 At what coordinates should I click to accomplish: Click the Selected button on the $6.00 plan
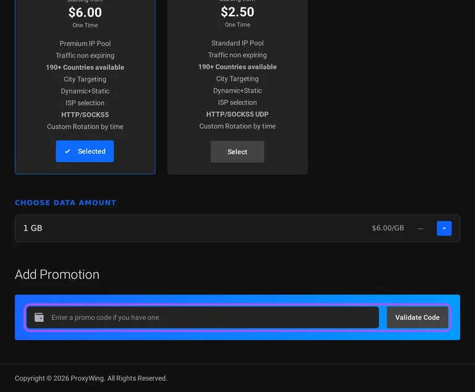click(85, 151)
